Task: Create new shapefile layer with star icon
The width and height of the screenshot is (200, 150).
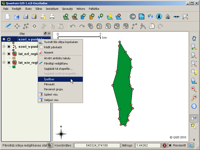Action: pyautogui.click(x=110, y=17)
